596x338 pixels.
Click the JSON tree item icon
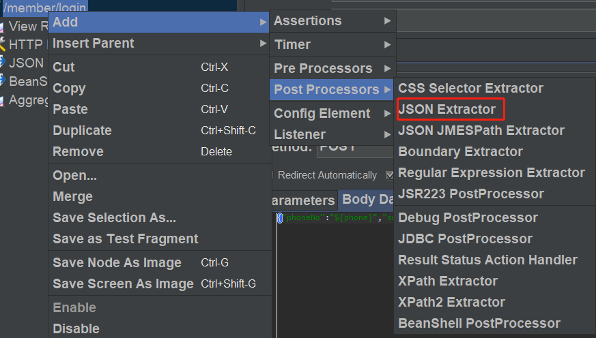tap(3, 63)
